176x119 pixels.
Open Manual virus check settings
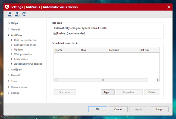pos(25,45)
